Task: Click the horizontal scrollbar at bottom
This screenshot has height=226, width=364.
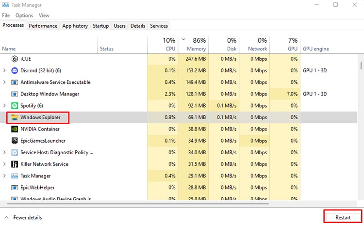Action: 138,204
